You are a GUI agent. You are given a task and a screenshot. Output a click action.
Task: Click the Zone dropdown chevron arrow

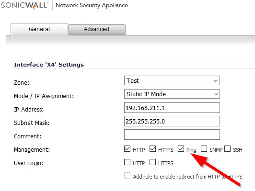click(x=216, y=81)
